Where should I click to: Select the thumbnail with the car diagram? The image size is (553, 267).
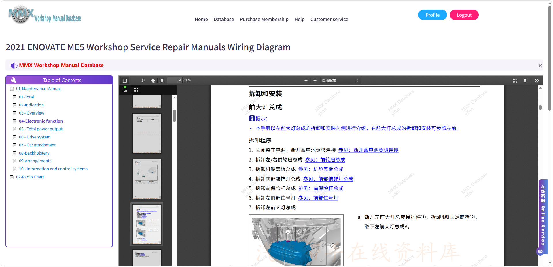(x=147, y=179)
